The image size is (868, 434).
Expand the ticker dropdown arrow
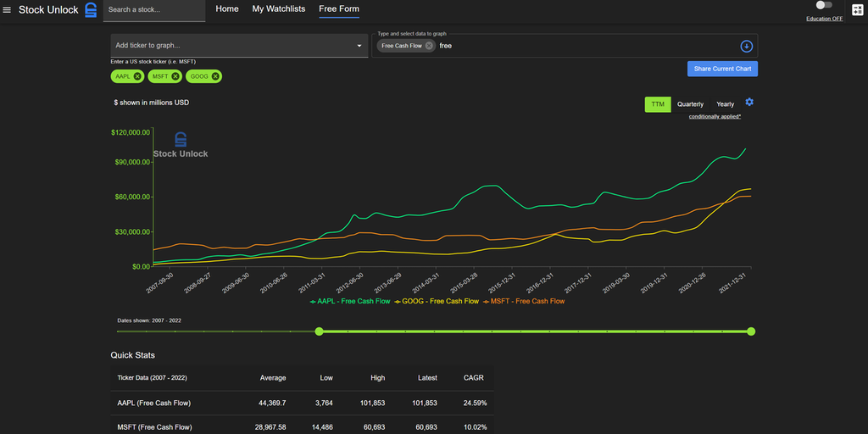tap(359, 46)
